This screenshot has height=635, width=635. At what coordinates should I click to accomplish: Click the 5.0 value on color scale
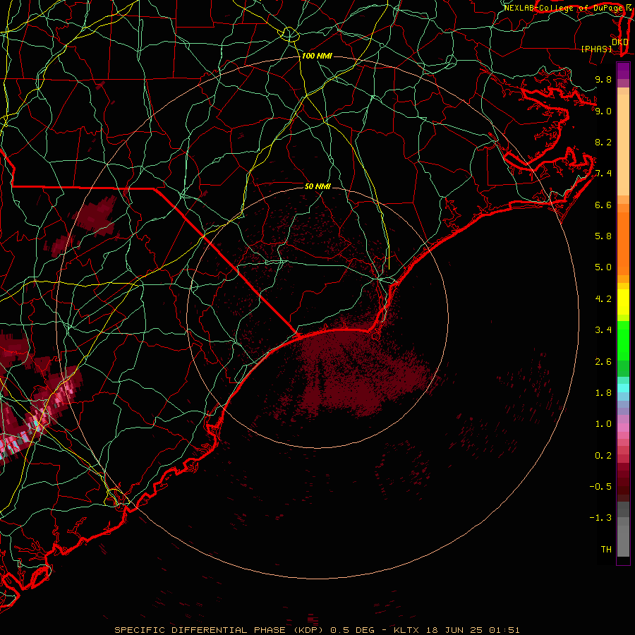click(603, 267)
